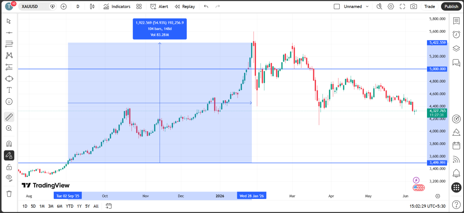Open forecasting and measurement tools in left toolbar

tap(9, 67)
